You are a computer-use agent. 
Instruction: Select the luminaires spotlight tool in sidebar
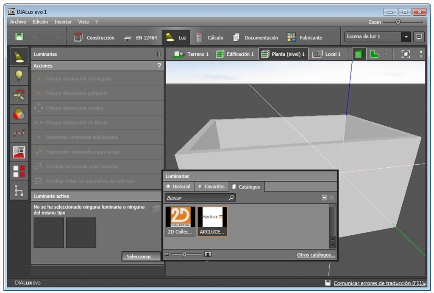(x=19, y=56)
